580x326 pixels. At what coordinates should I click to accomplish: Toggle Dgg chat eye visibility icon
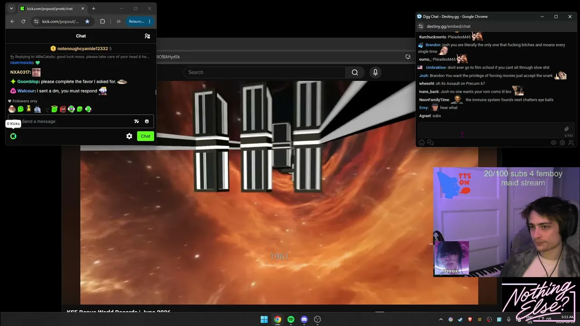[553, 143]
